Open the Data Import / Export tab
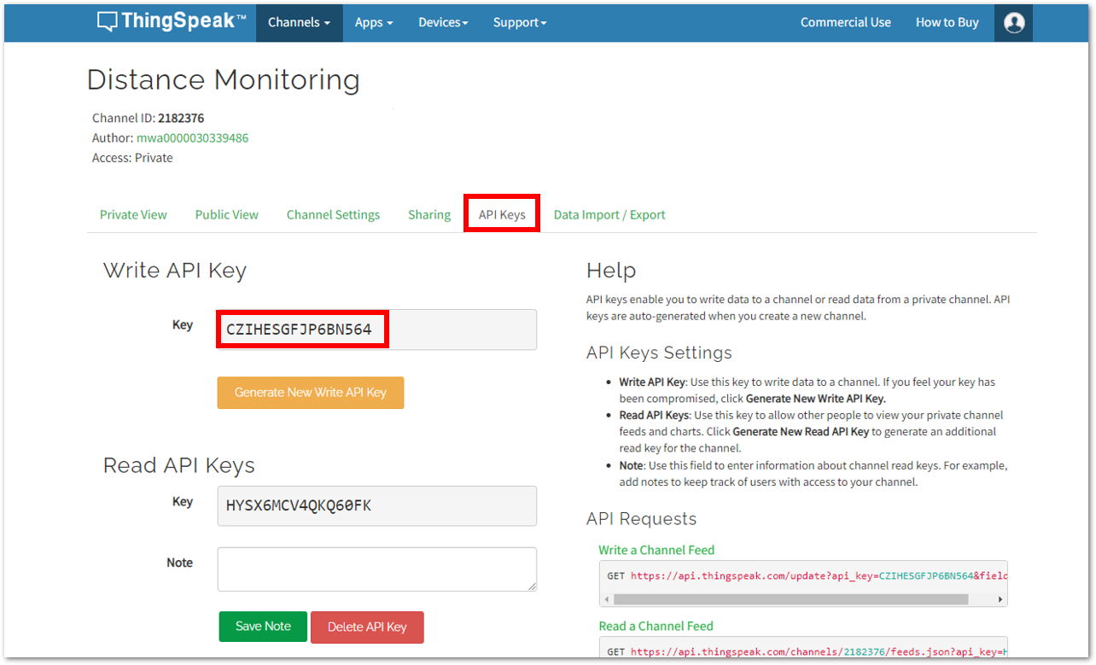The height and width of the screenshot is (665, 1096). pyautogui.click(x=609, y=214)
